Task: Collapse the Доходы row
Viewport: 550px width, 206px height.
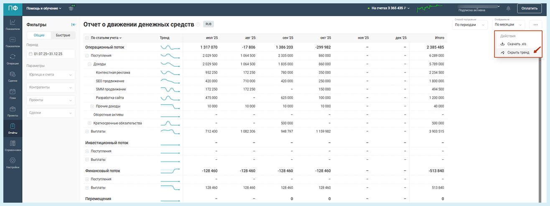Action: (x=89, y=64)
